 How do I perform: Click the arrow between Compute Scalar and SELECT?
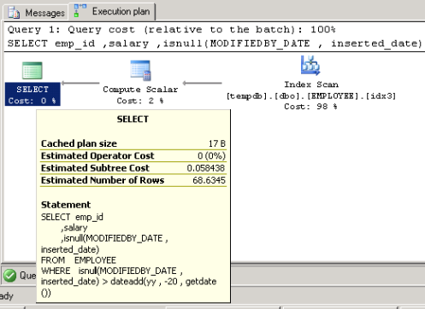point(80,83)
